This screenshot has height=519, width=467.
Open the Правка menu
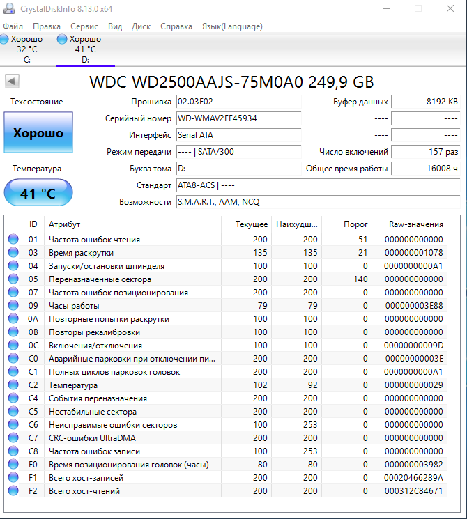[47, 26]
